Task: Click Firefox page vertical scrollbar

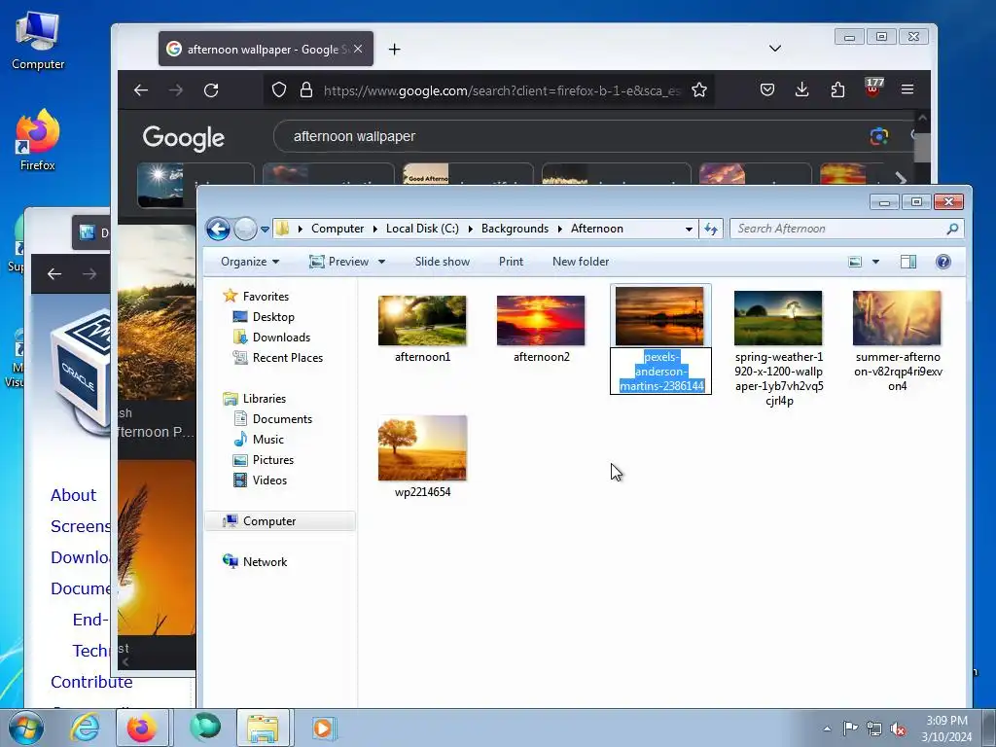Action: pos(922,148)
